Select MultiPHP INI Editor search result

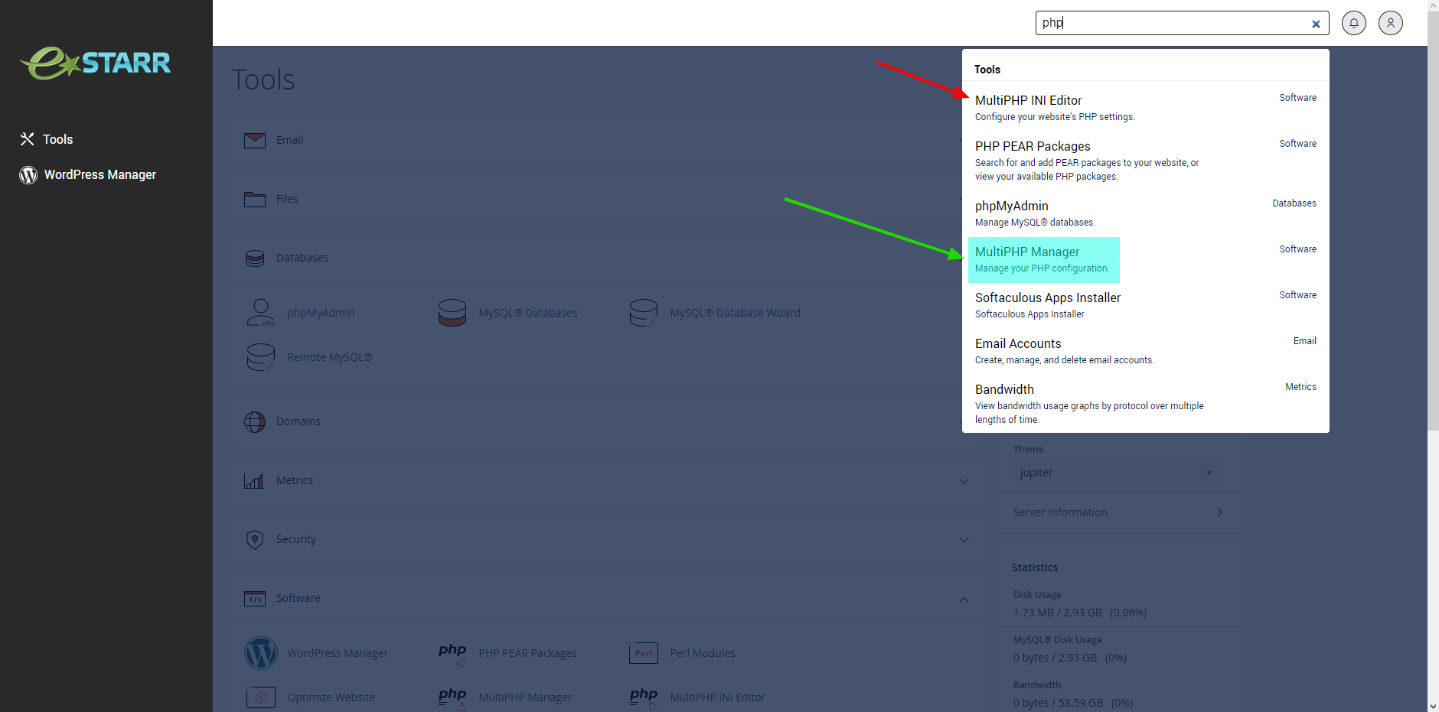coord(1145,108)
